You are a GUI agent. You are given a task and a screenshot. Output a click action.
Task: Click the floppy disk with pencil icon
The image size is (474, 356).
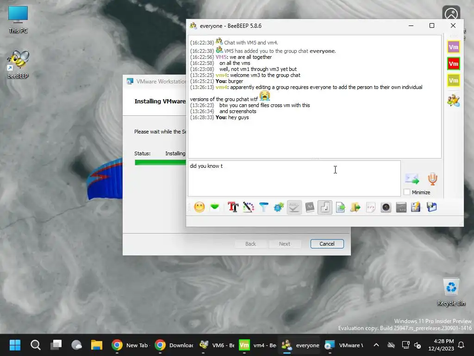[x=416, y=207]
